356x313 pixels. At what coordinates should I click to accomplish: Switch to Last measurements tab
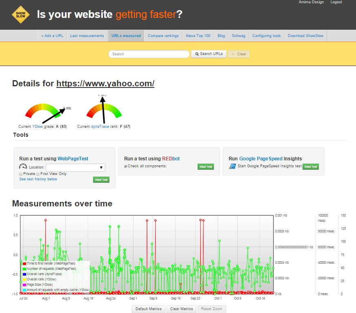87,36
